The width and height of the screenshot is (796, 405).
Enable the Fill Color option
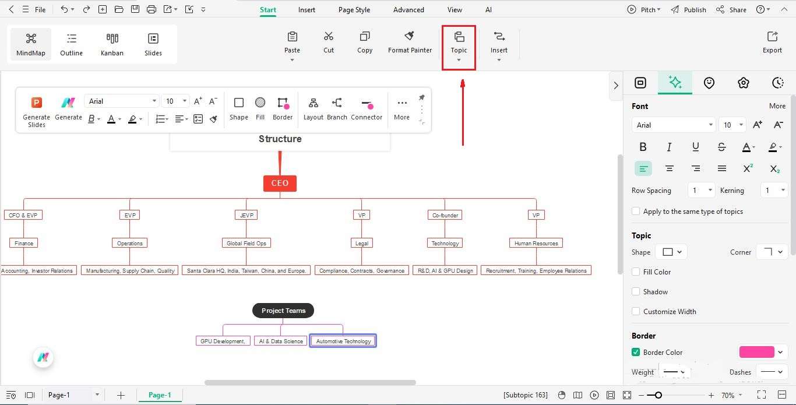635,272
